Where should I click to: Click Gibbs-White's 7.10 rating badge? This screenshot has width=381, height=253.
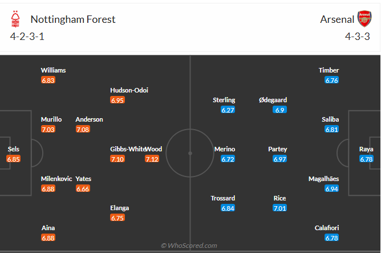(x=117, y=159)
